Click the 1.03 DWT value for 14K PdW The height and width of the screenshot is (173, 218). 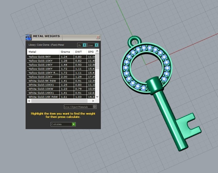[x=79, y=97]
